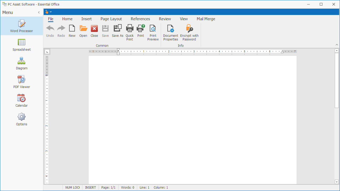340x191 pixels.
Task: Click the first line indent marker on ruler
Action: tap(118, 50)
